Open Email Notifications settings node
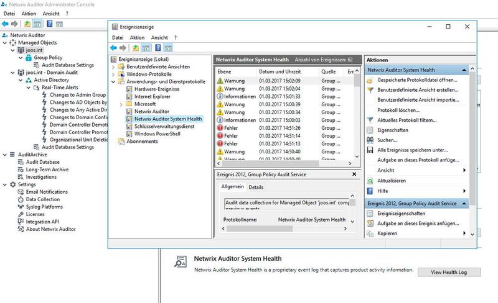Image resolution: width=498 pixels, height=303 pixels. (47, 192)
